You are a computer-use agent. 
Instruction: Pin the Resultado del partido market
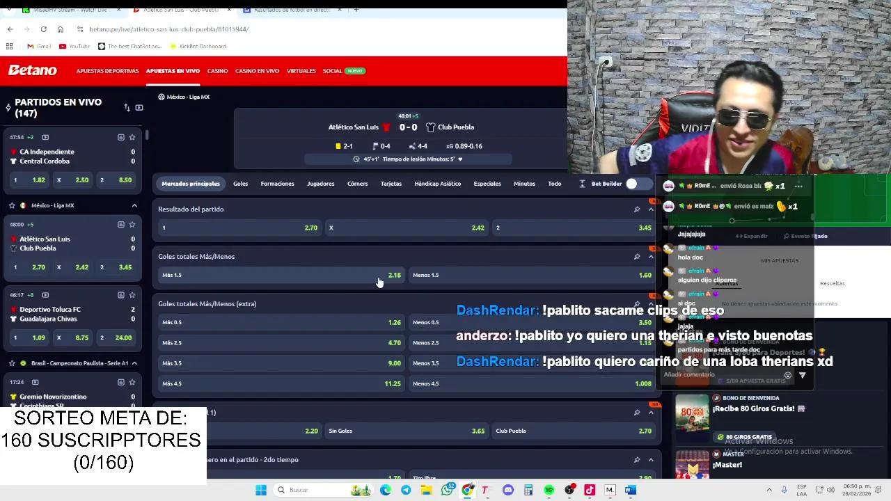pos(636,209)
